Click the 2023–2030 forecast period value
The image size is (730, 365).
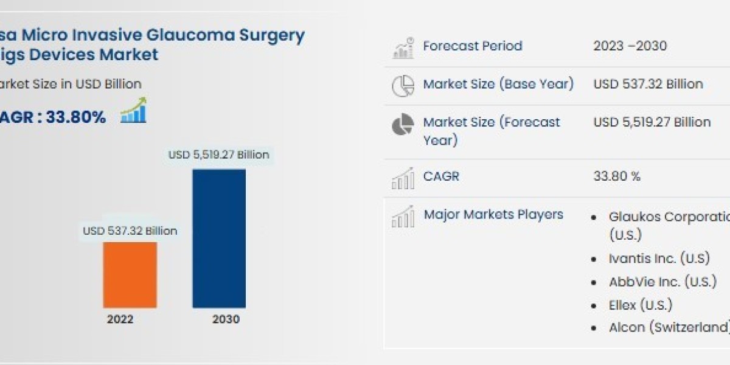tap(630, 46)
